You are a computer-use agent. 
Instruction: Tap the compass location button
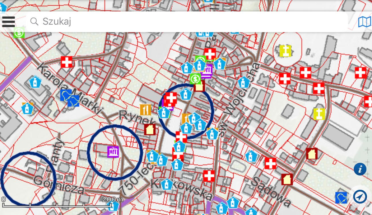[x=360, y=196]
